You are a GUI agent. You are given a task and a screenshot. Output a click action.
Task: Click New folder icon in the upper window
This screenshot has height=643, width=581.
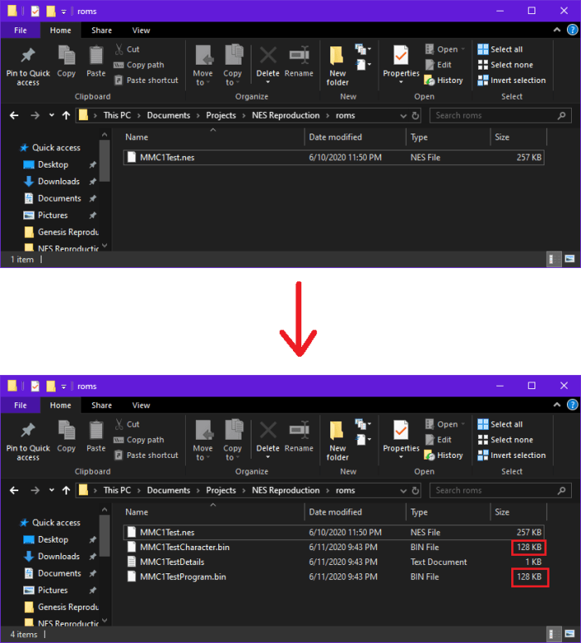[337, 66]
